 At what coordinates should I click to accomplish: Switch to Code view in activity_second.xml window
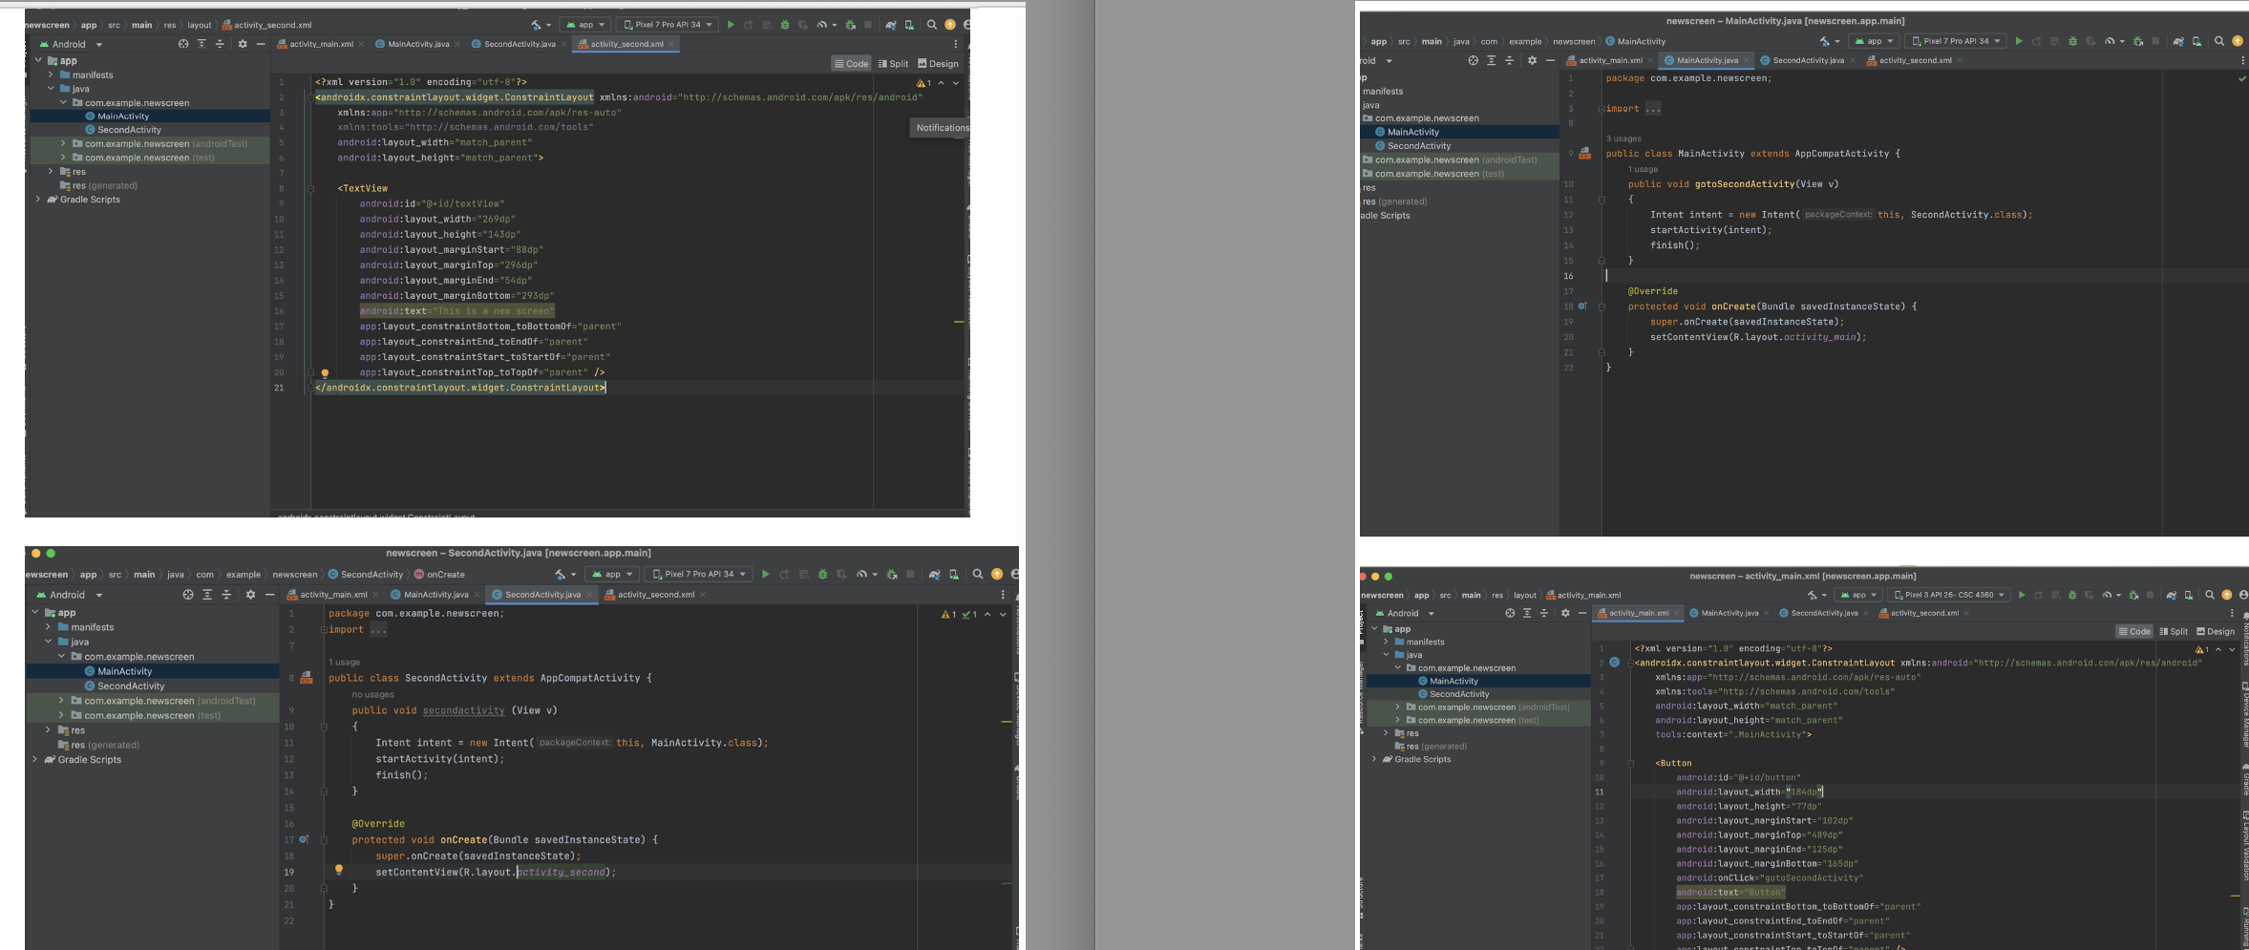(x=851, y=64)
